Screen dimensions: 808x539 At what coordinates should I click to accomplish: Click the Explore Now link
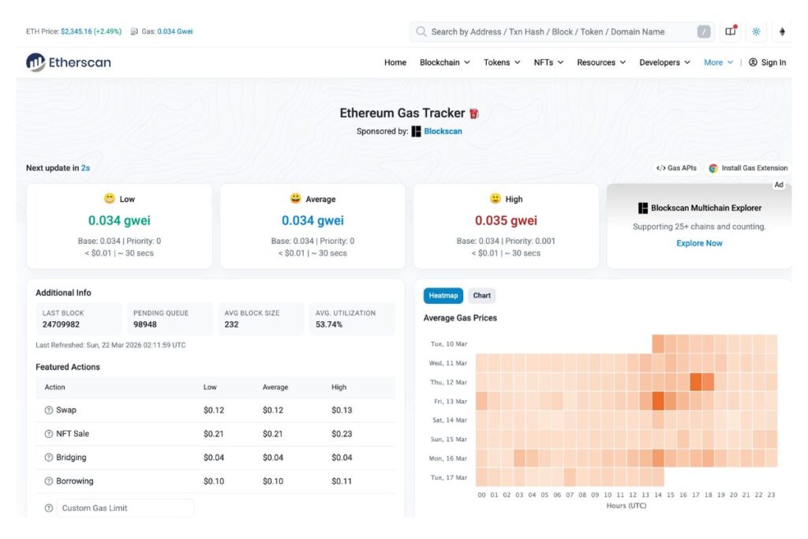pos(699,243)
